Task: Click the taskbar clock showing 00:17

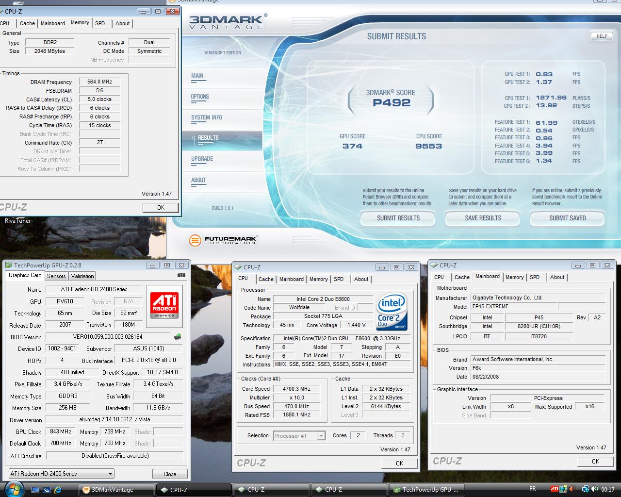Action: (x=608, y=489)
